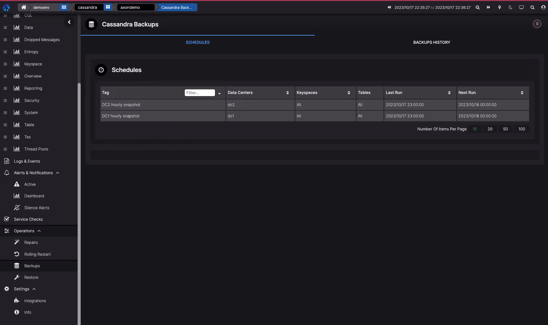The width and height of the screenshot is (548, 325).
Task: Rewind the time range with double-left arrows
Action: point(389,7)
